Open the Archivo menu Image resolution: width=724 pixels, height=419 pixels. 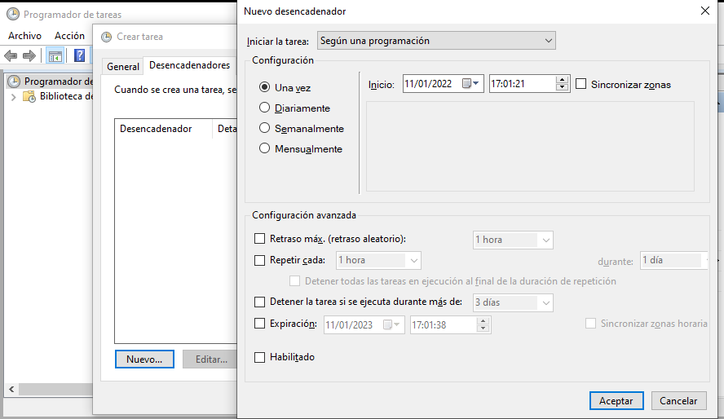tap(24, 36)
